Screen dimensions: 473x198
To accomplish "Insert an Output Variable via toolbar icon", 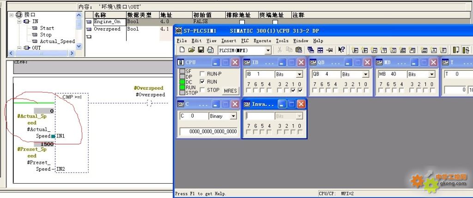I will tap(364, 50).
